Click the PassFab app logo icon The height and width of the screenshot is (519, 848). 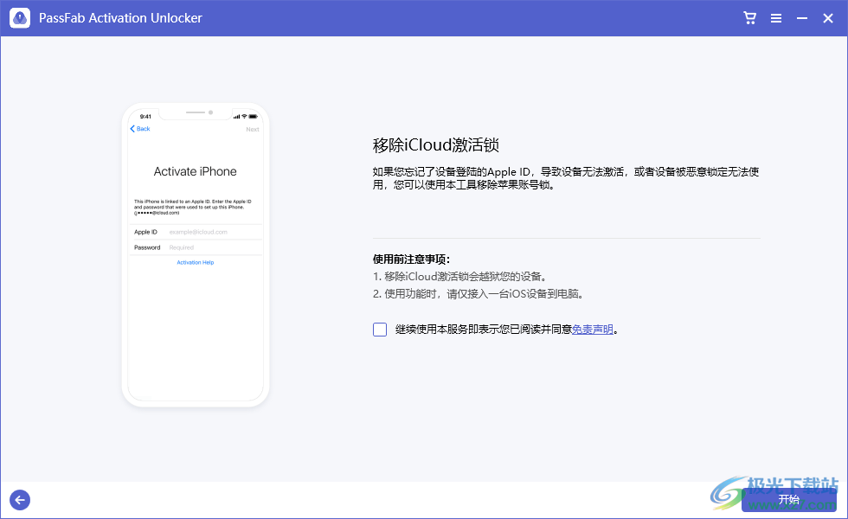(20, 18)
